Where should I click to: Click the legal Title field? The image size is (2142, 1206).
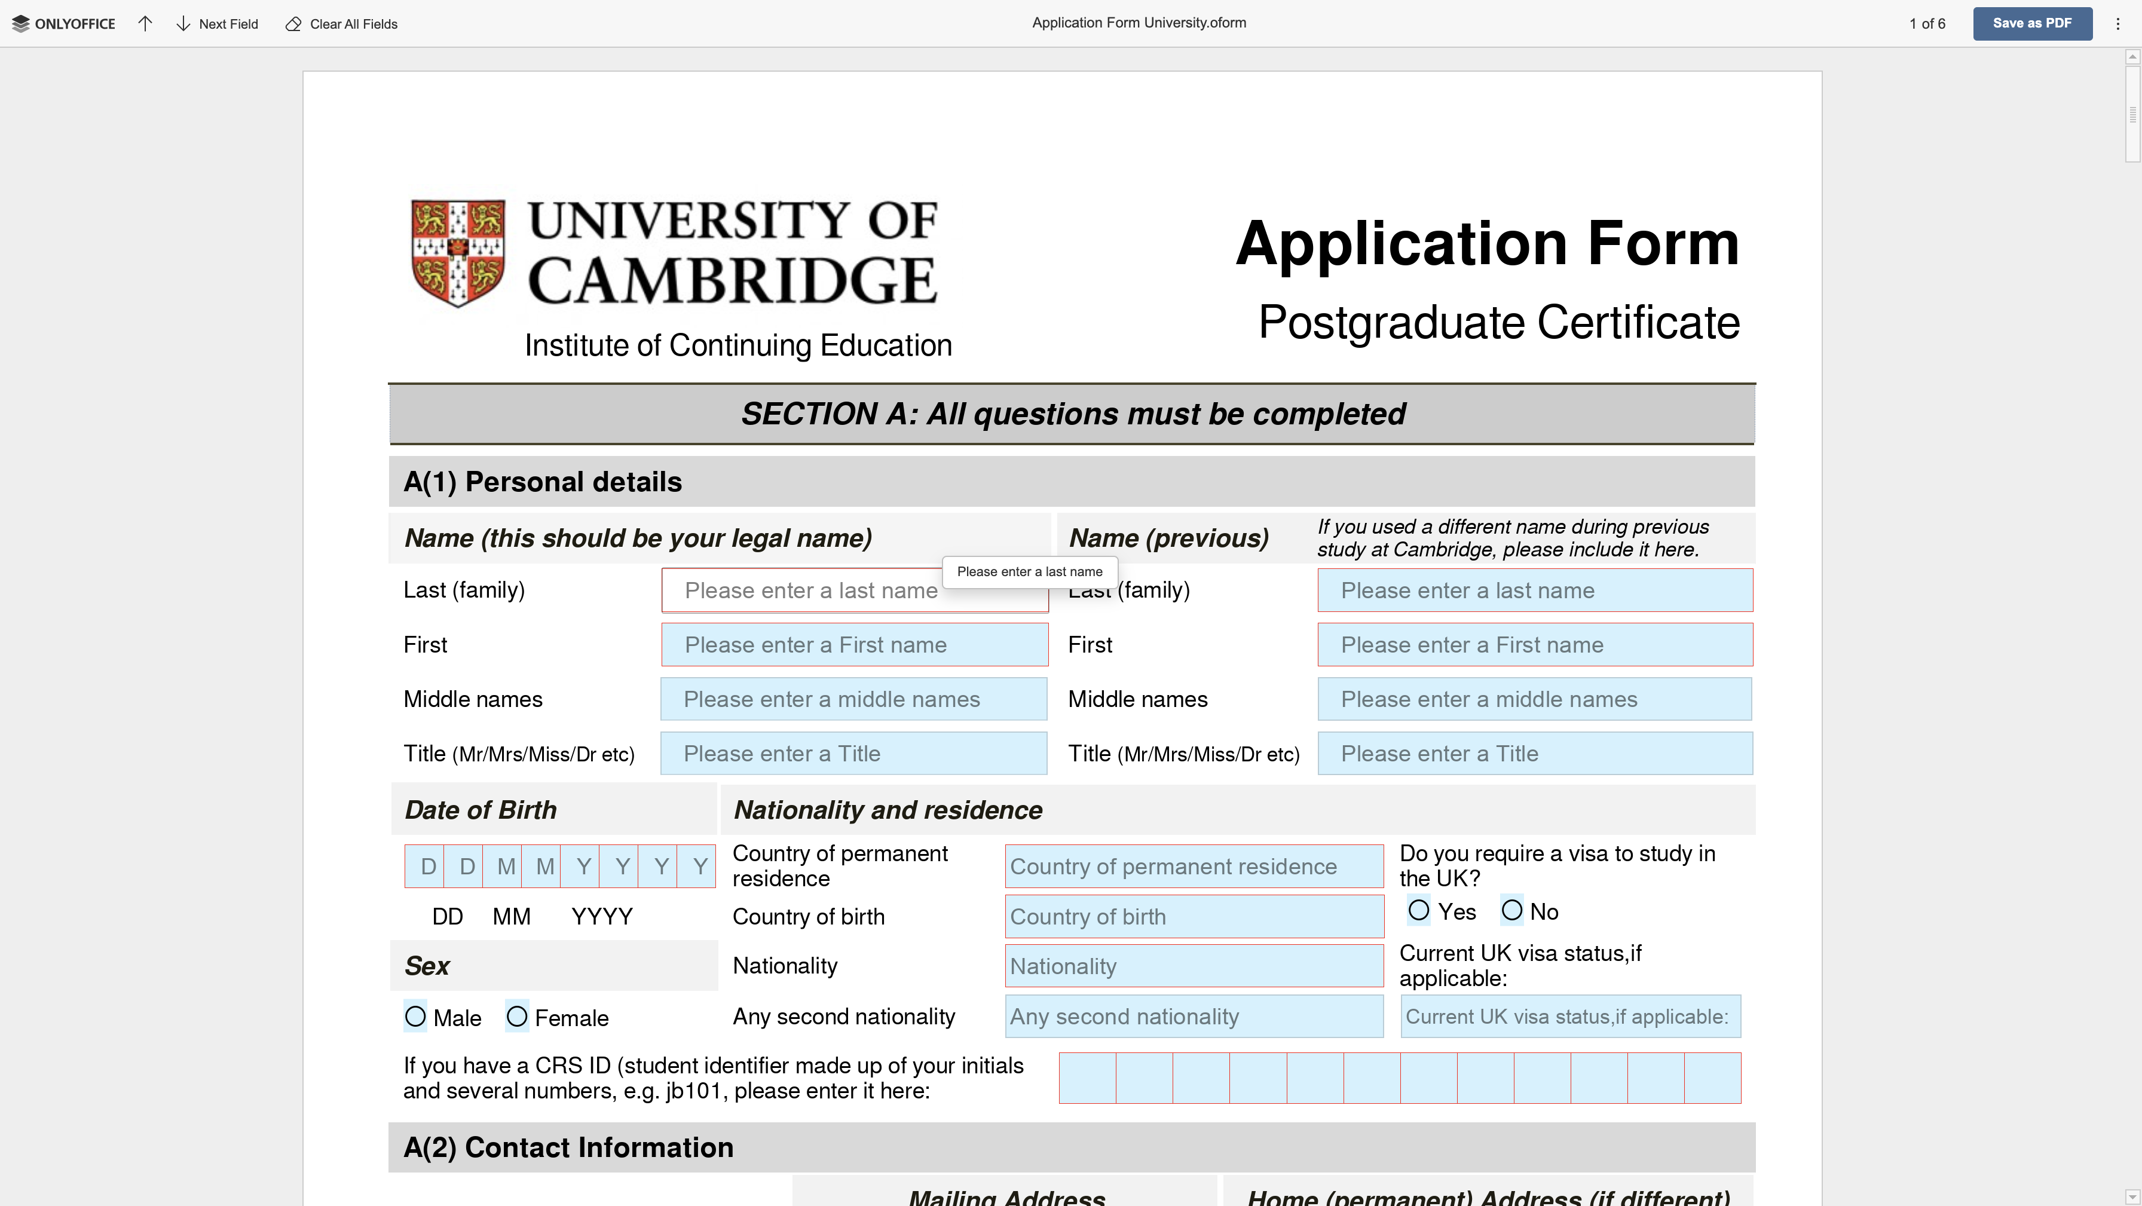(854, 754)
